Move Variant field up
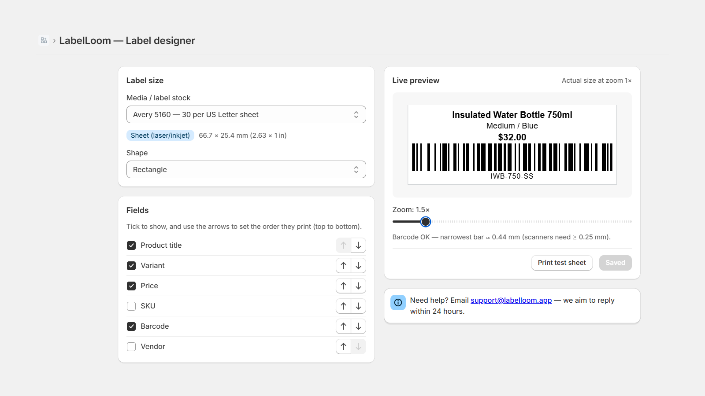 344,266
